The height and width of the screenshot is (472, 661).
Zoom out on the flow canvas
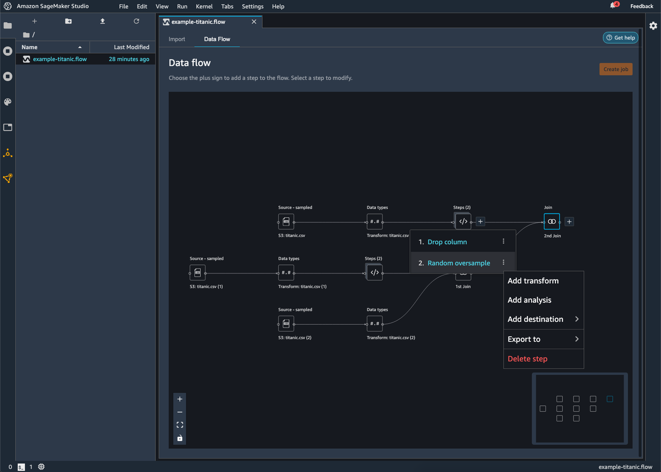180,412
